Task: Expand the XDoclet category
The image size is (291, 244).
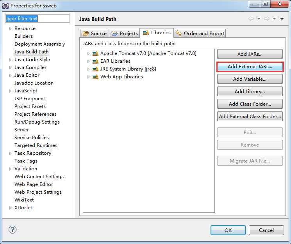Action: pos(11,208)
